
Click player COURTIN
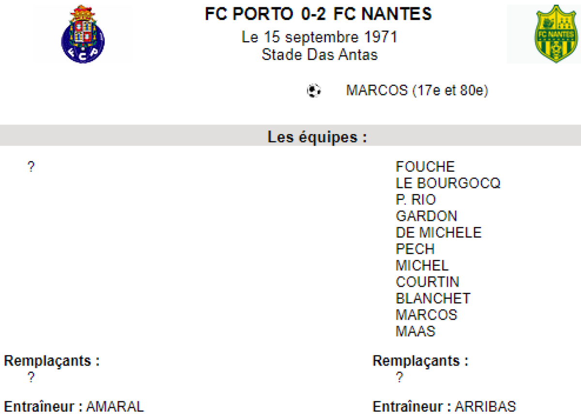point(427,282)
